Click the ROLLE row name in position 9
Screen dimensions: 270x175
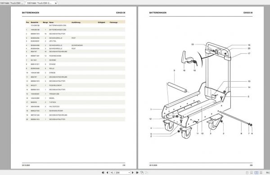coord(52,69)
